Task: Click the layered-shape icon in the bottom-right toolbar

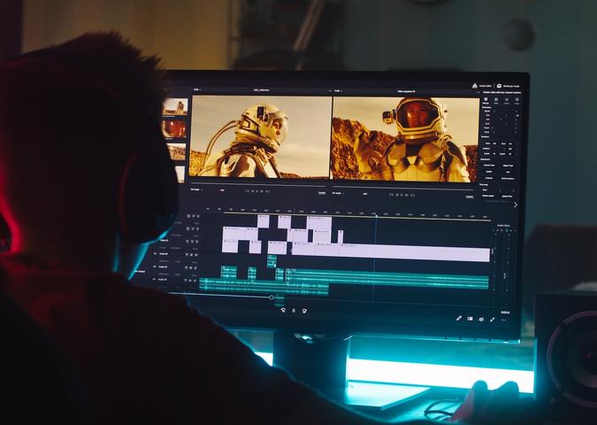Action: click(481, 319)
